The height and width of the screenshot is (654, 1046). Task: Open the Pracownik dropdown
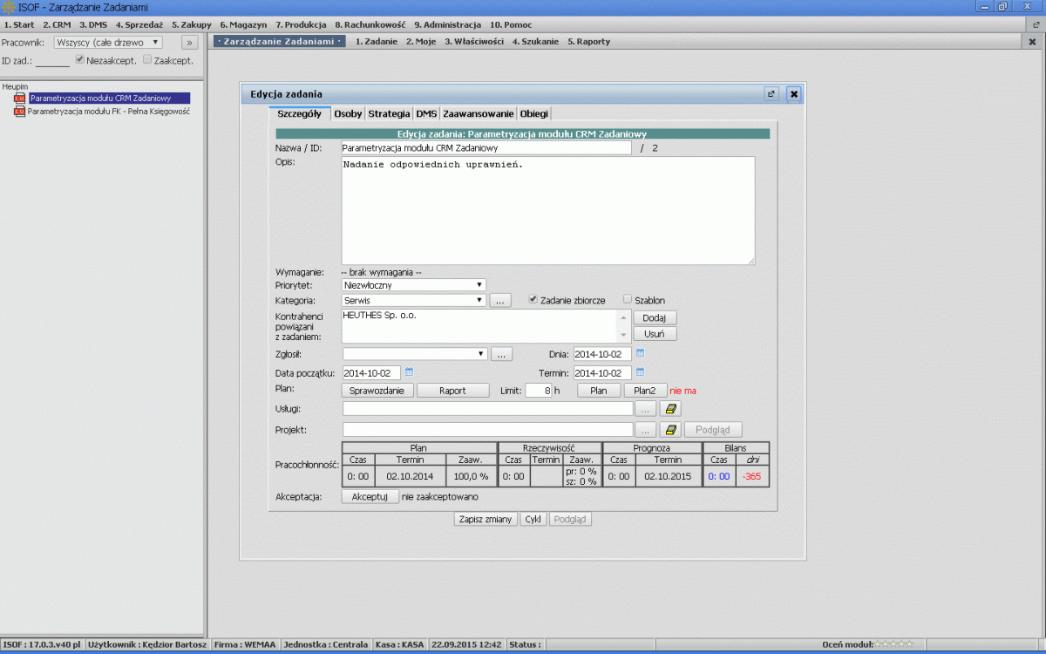pyautogui.click(x=108, y=42)
